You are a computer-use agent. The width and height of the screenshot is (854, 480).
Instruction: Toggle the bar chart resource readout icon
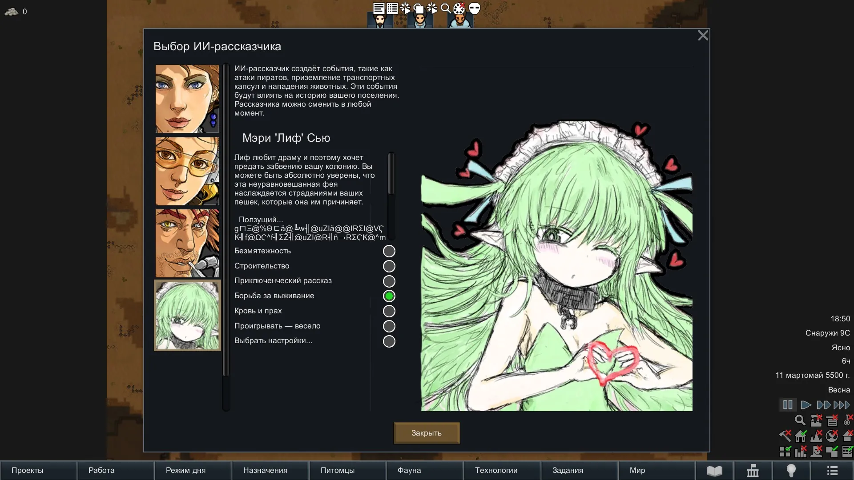pos(801,452)
